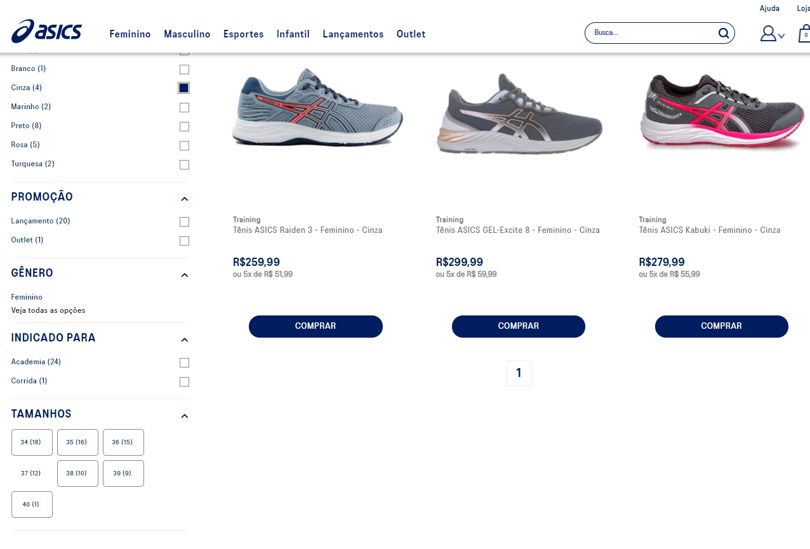Image resolution: width=810 pixels, height=549 pixels.
Task: Click Comprar for Raiden 3
Action: [x=315, y=326]
